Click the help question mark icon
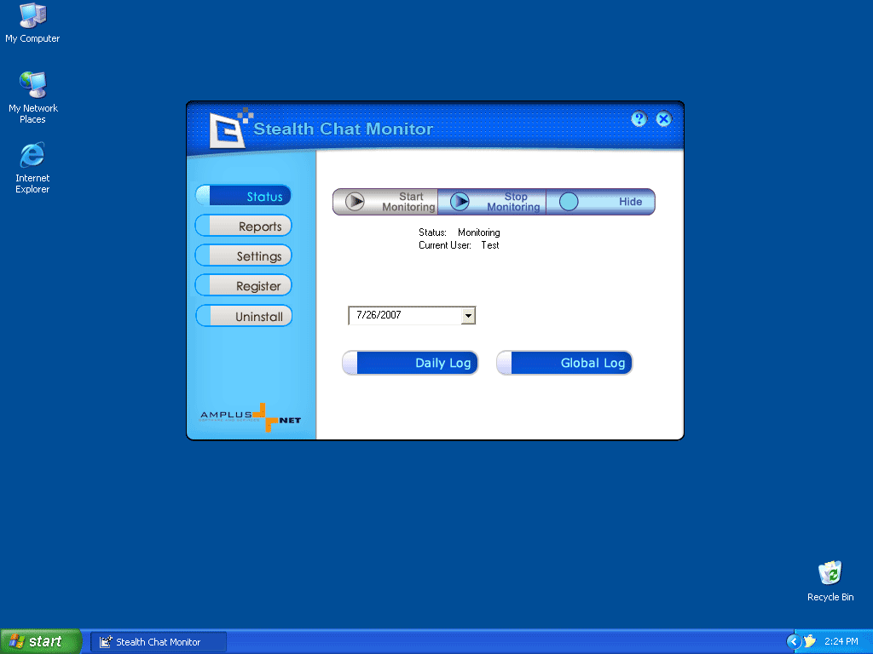This screenshot has width=873, height=654. pos(639,119)
